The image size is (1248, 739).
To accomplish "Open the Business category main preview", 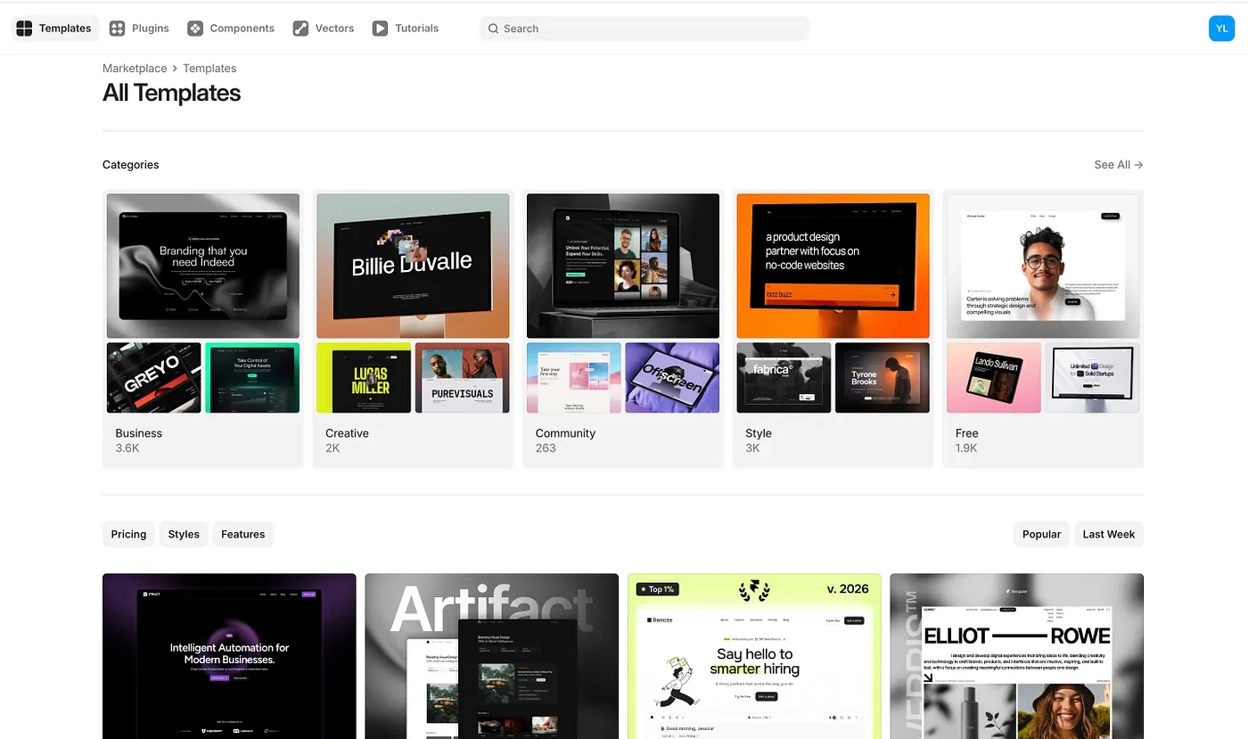I will [203, 266].
